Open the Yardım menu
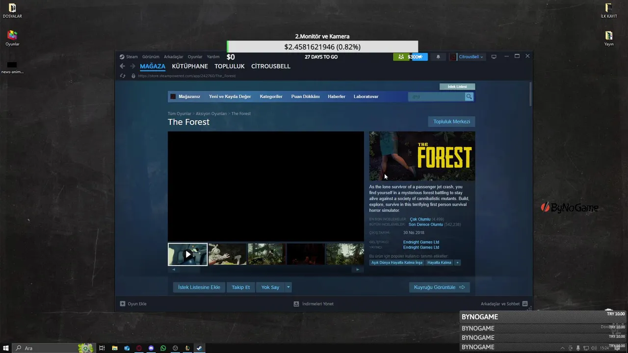The width and height of the screenshot is (628, 353). coord(213,57)
